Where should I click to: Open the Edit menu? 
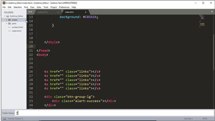(x=9, y=7)
